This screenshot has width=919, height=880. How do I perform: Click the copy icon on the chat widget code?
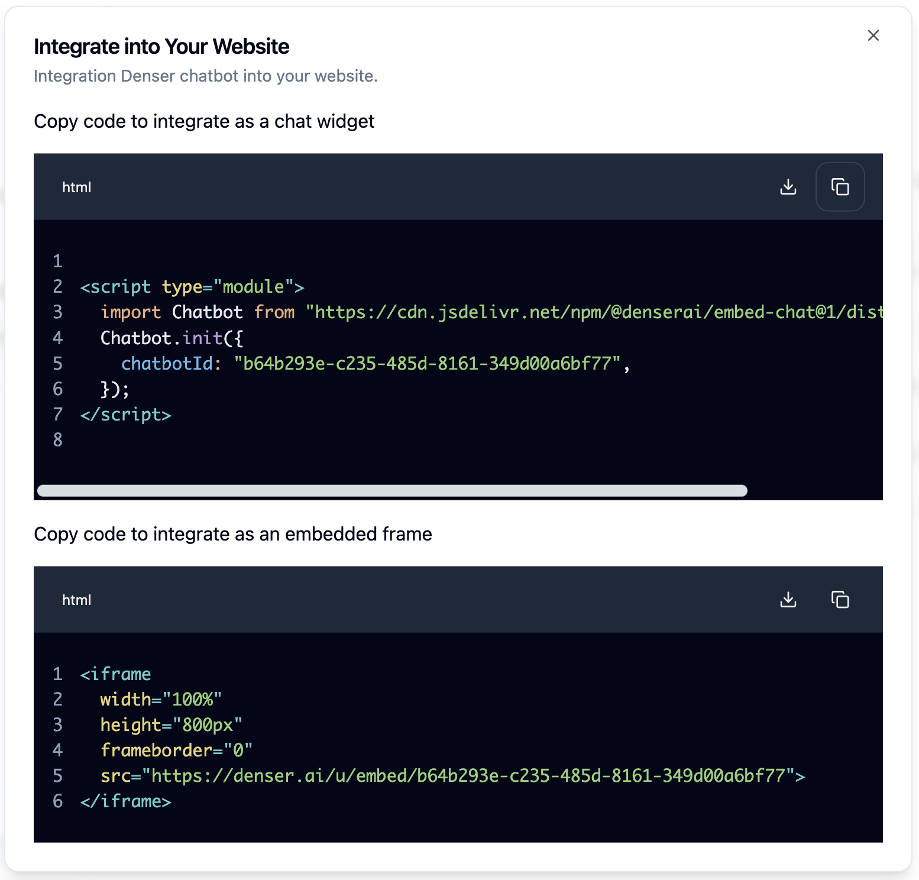(x=840, y=186)
